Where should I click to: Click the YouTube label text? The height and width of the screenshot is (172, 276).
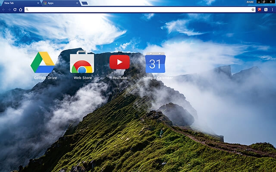tap(120, 78)
